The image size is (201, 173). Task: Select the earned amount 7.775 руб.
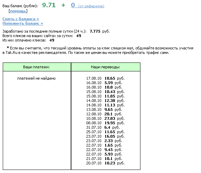coord(99,31)
